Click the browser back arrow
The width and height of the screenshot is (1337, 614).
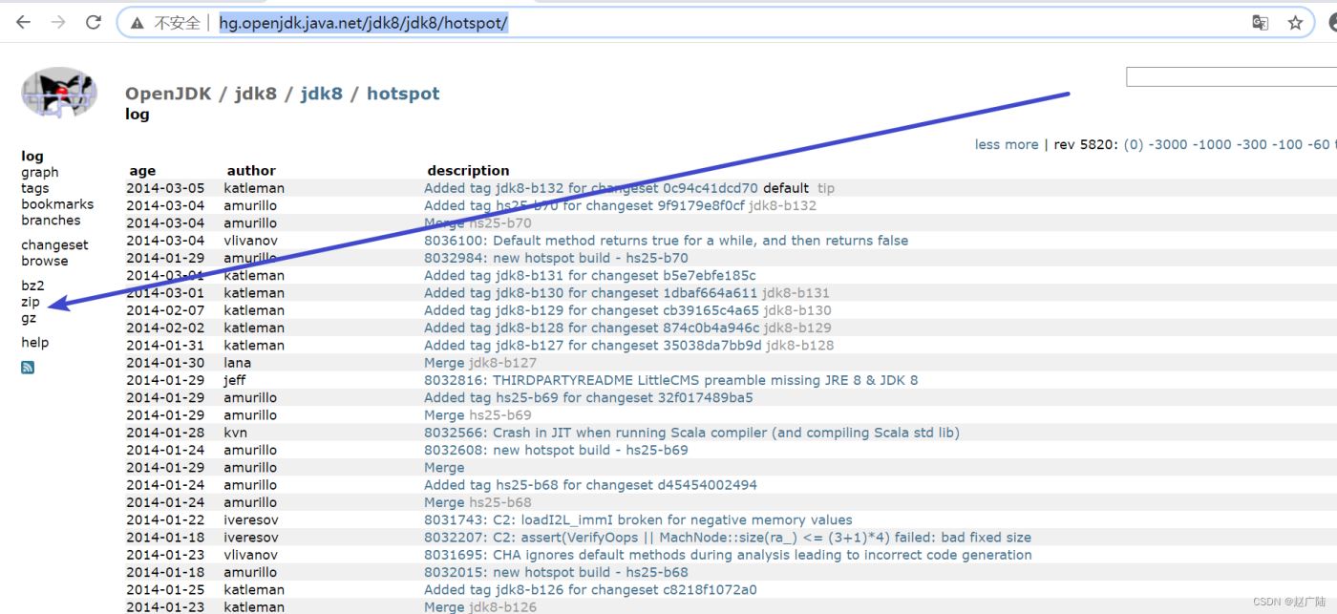click(x=23, y=22)
